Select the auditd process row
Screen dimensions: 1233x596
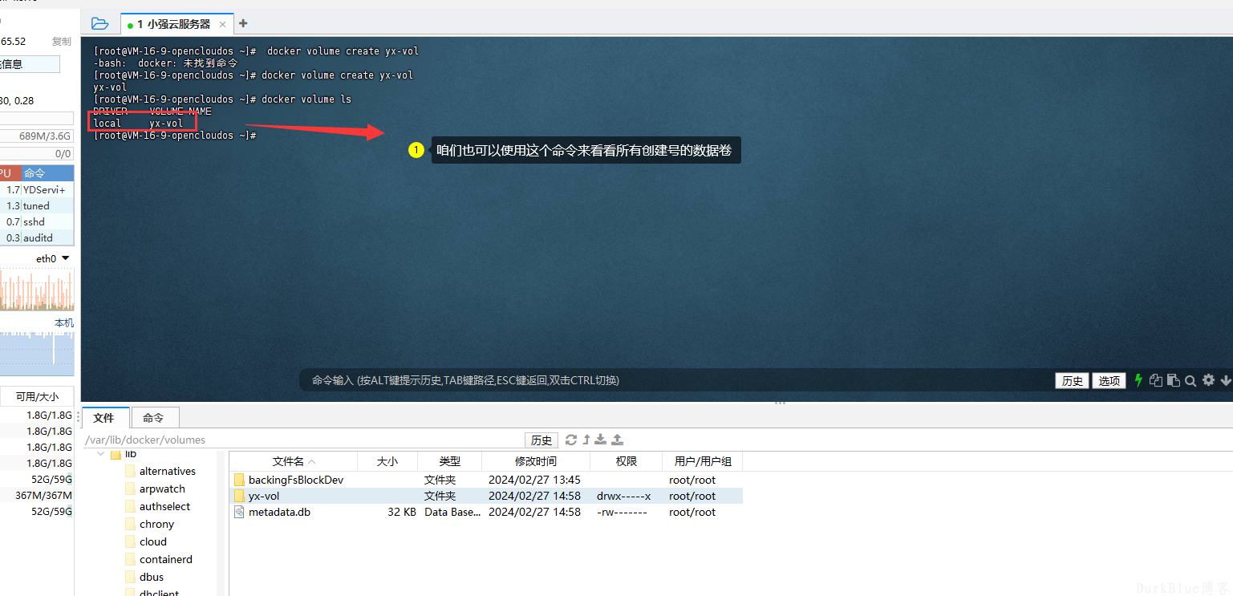[37, 237]
